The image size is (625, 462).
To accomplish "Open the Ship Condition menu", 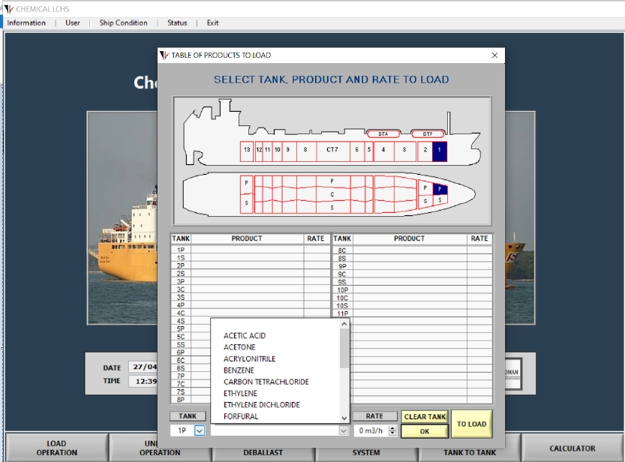I will point(123,22).
